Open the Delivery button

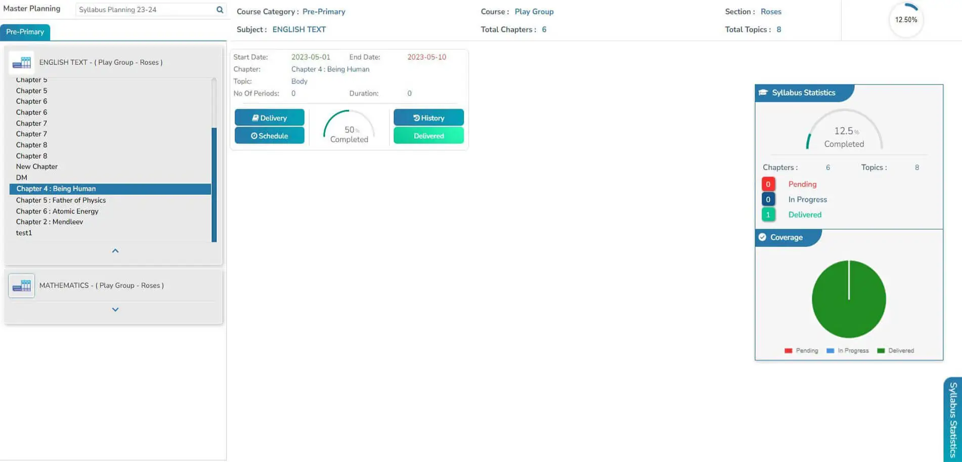click(269, 118)
